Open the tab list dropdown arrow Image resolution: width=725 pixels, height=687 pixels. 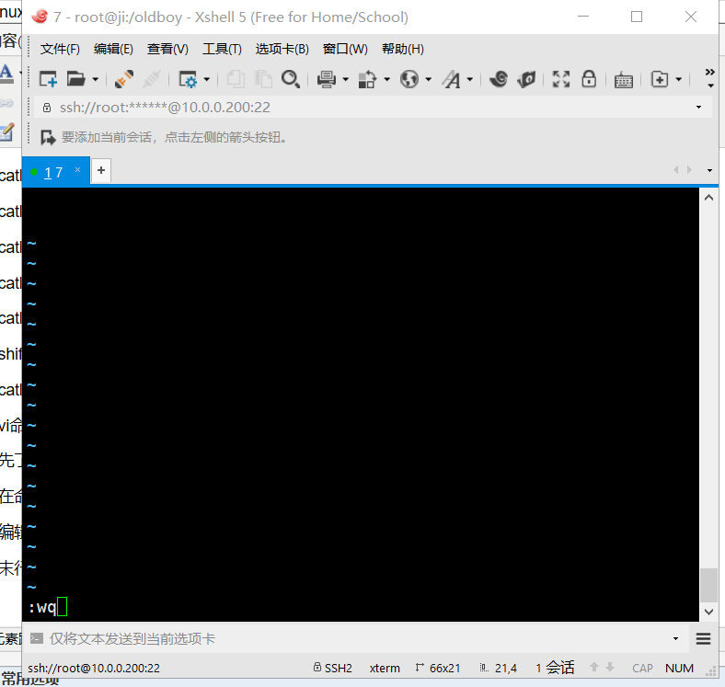pos(709,170)
